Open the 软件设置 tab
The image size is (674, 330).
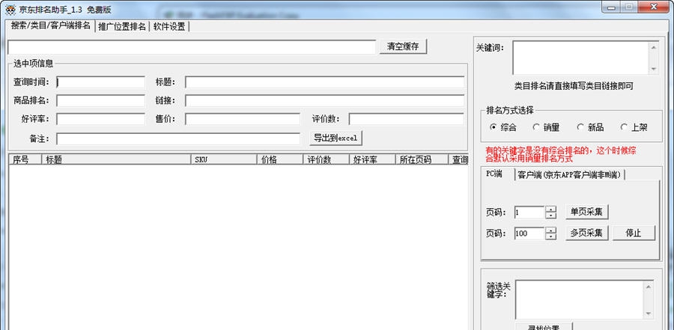coord(169,27)
